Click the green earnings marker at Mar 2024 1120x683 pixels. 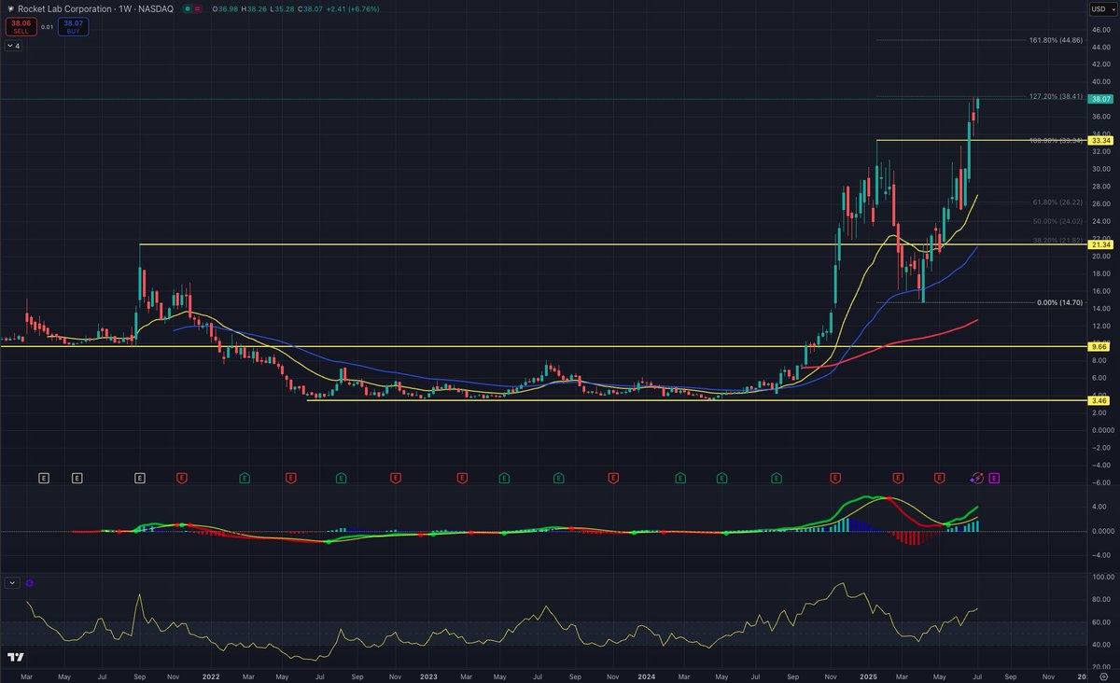click(679, 478)
